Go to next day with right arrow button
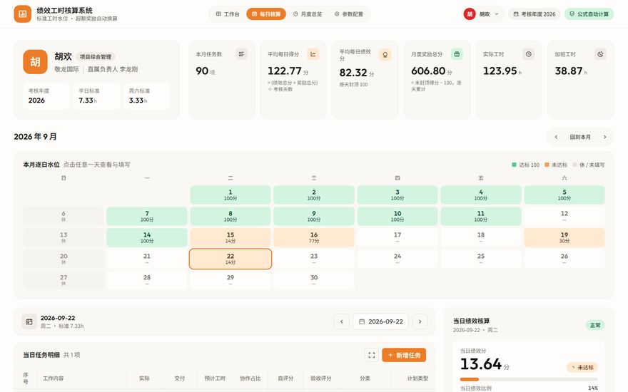Image resolution: width=628 pixels, height=392 pixels. pyautogui.click(x=420, y=321)
